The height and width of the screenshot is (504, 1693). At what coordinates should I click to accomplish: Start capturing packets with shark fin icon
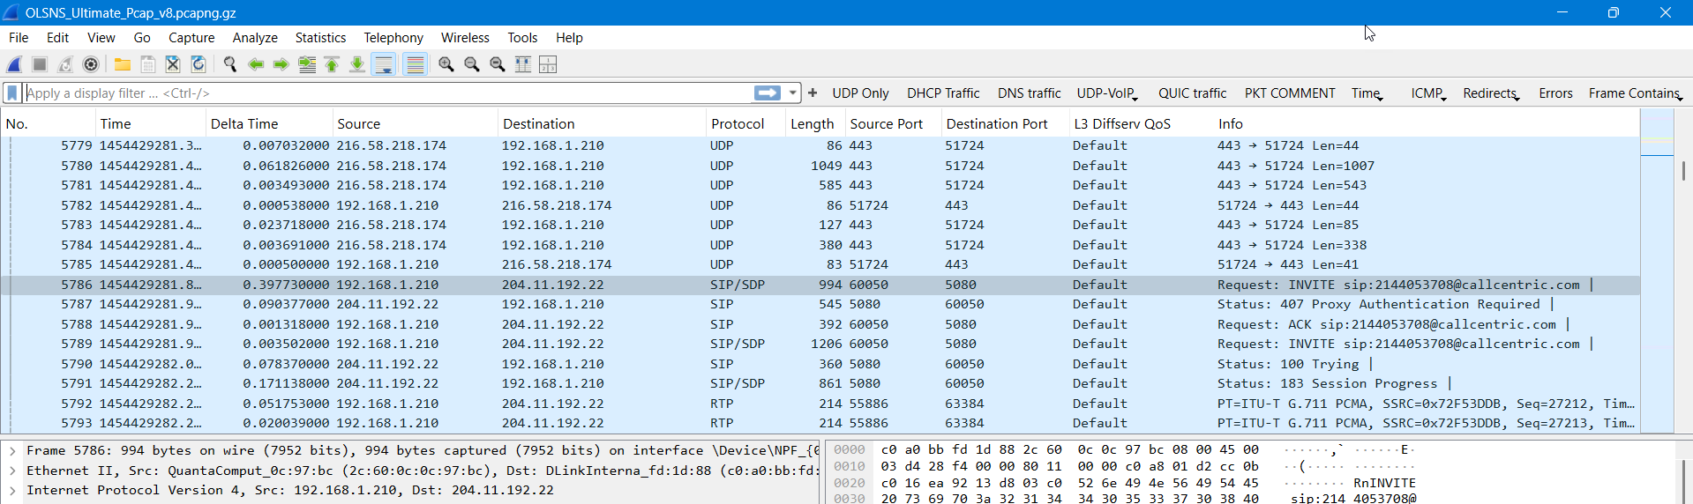click(x=15, y=64)
